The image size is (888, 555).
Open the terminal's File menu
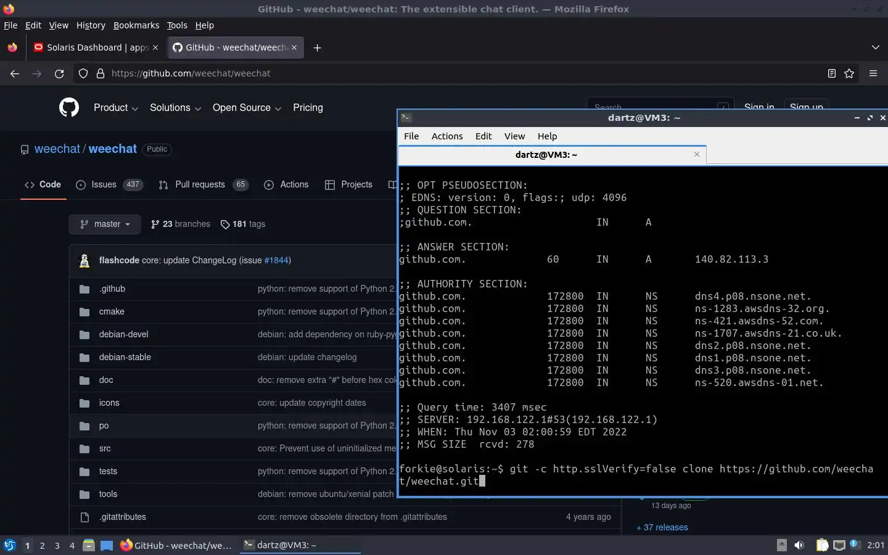(411, 136)
